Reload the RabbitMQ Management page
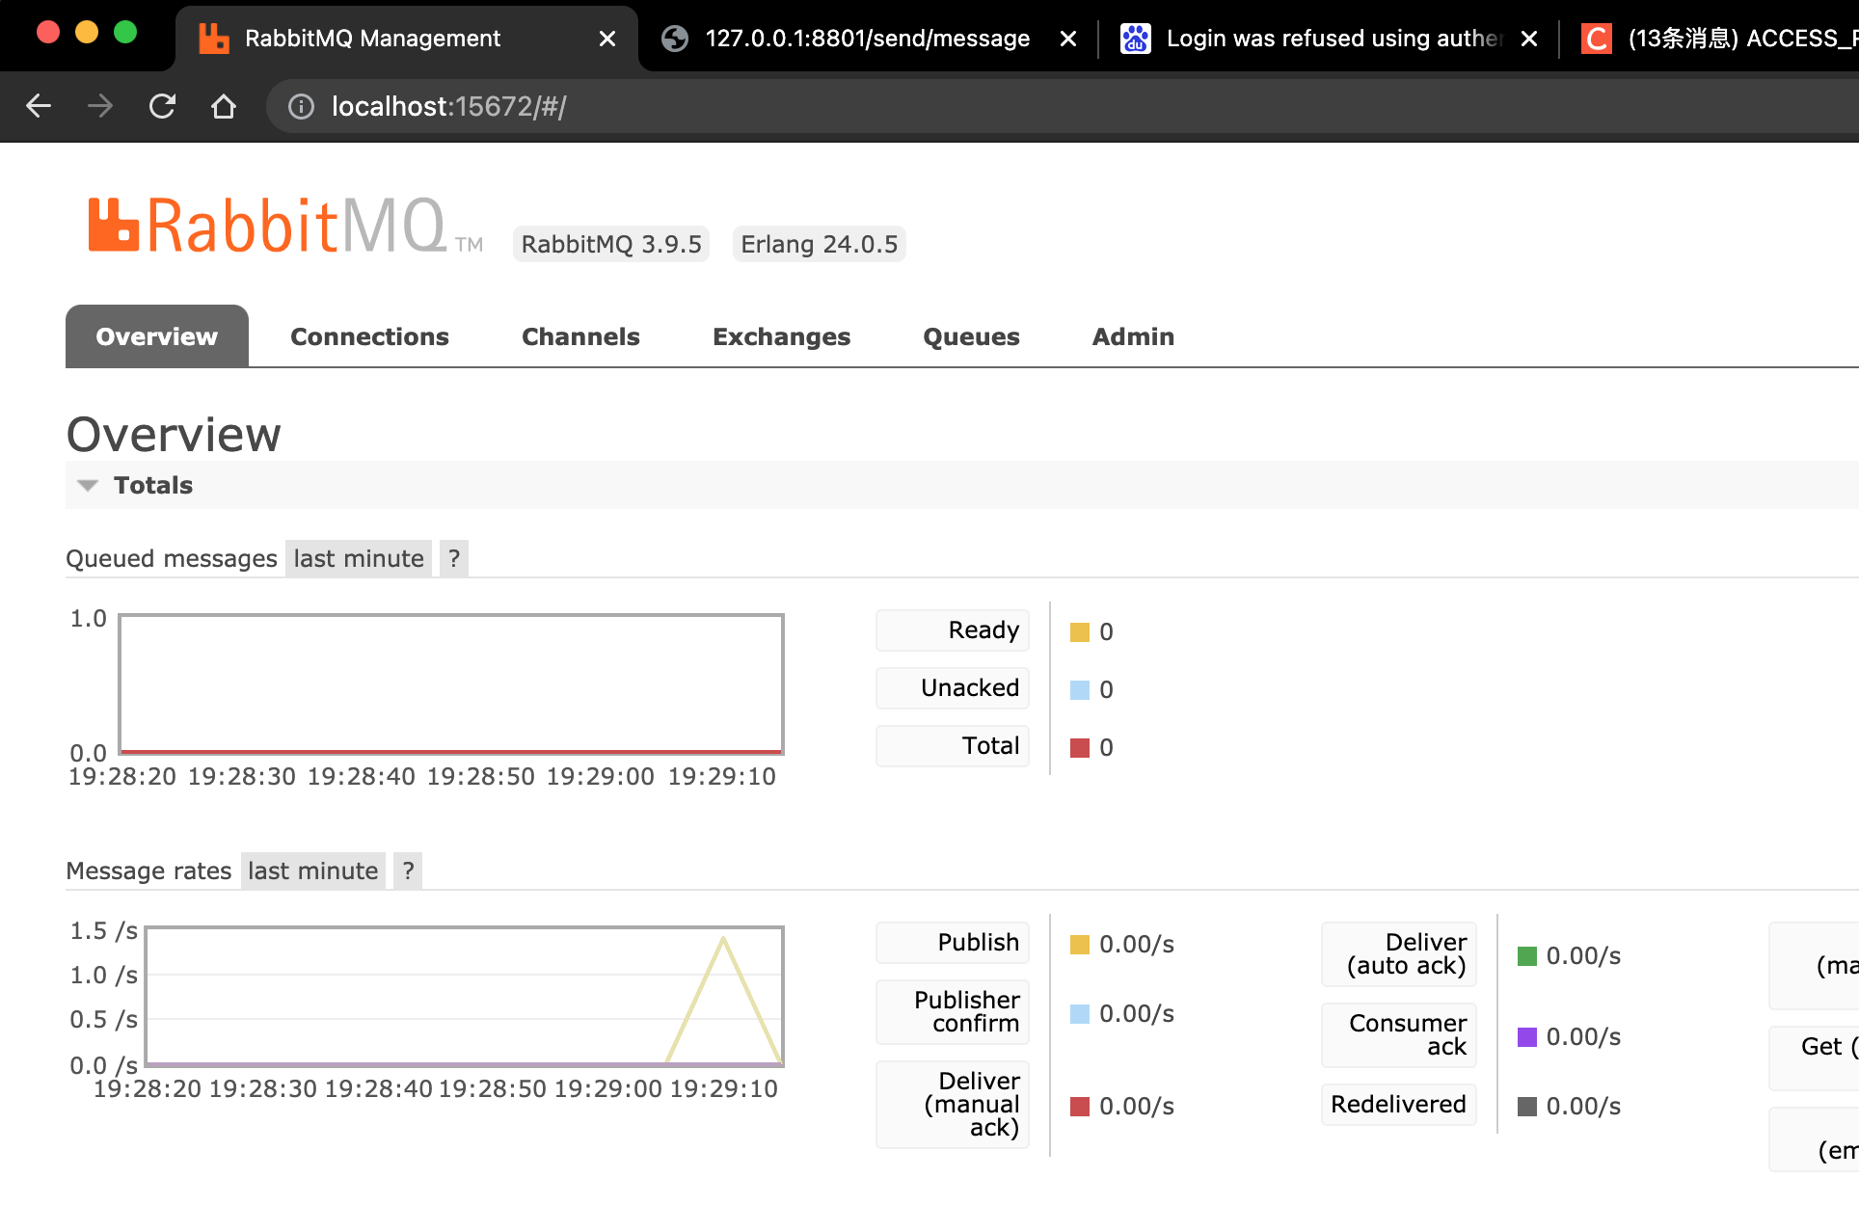This screenshot has height=1205, width=1859. click(x=162, y=106)
